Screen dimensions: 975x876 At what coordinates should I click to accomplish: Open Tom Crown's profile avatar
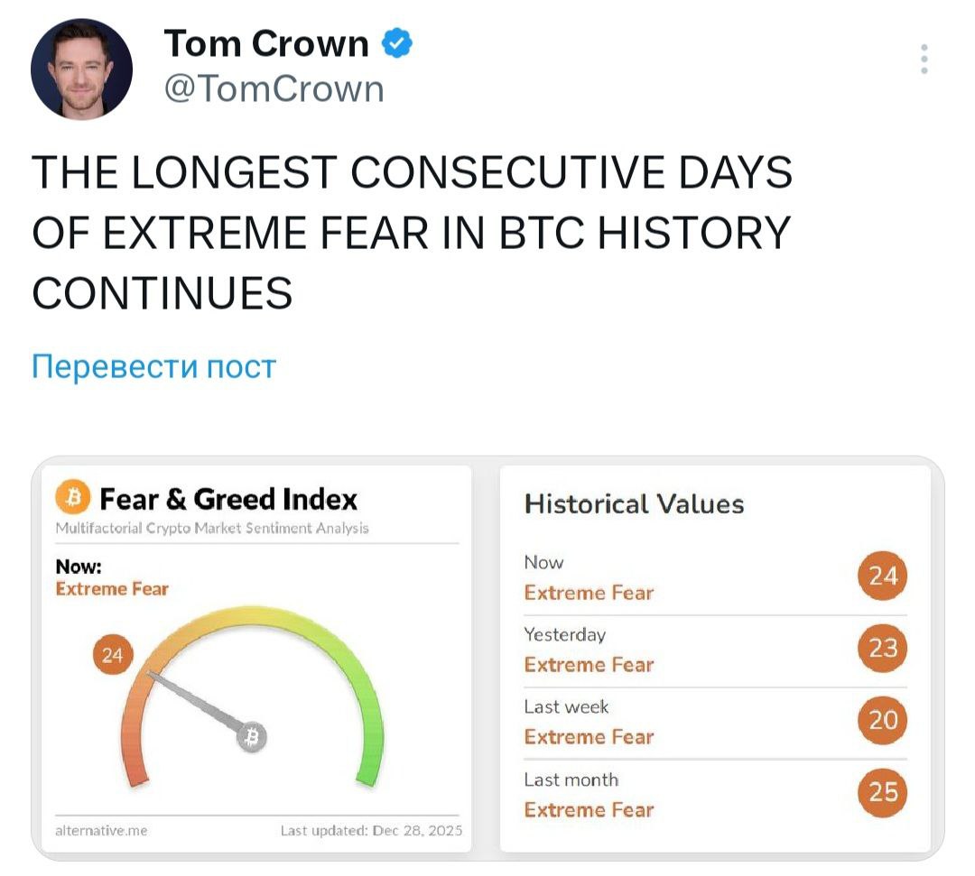(81, 69)
